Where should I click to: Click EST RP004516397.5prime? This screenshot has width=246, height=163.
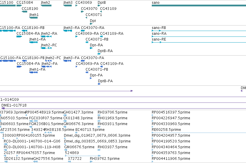tap(171, 112)
